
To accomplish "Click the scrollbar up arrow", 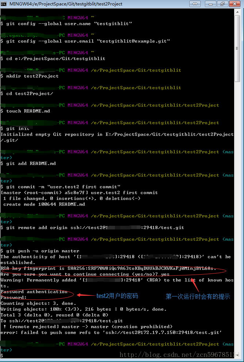I will 237,12.
